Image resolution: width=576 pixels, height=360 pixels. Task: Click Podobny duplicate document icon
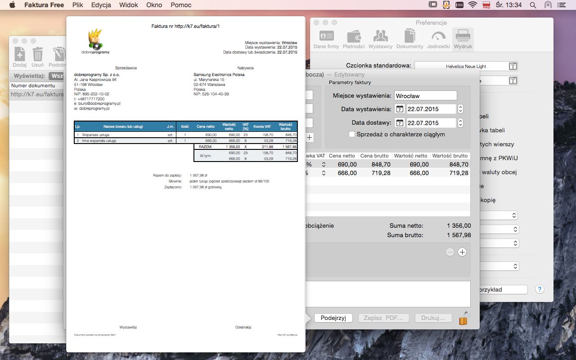pos(58,57)
